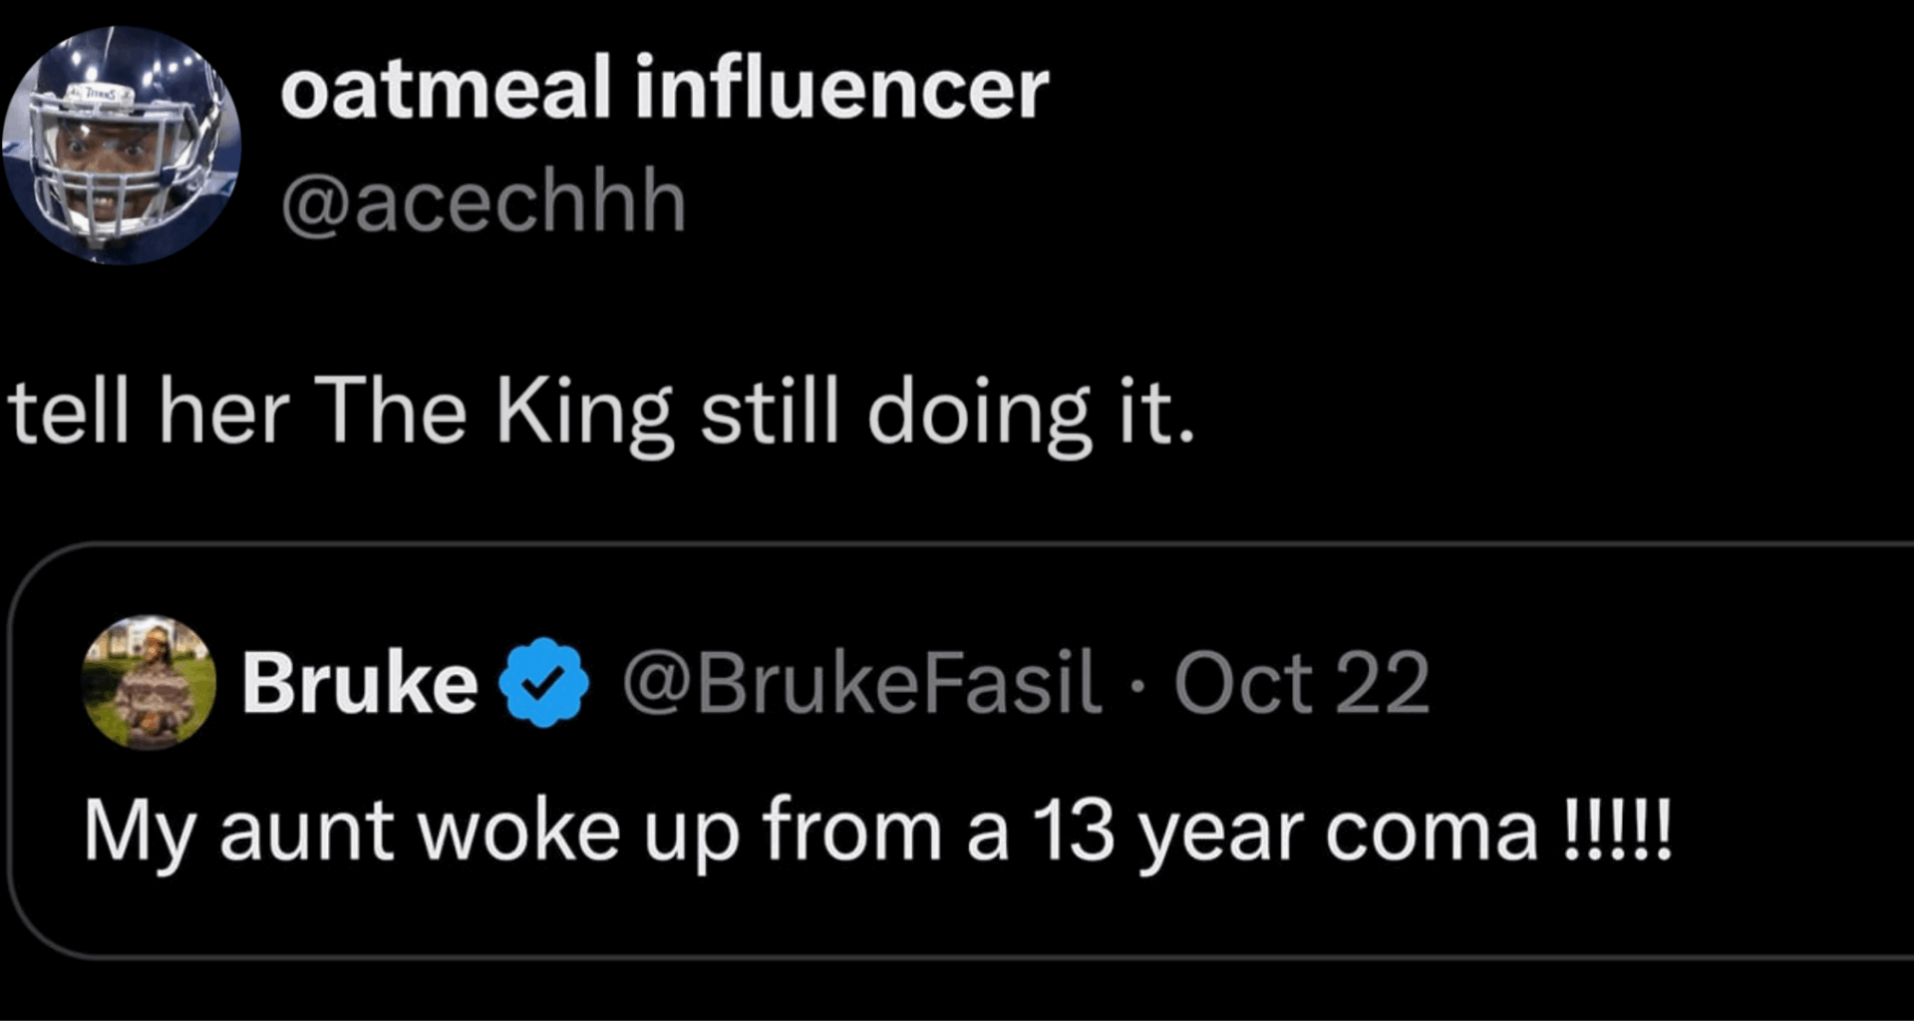
Task: Open the @acechhh handle
Action: 483,202
